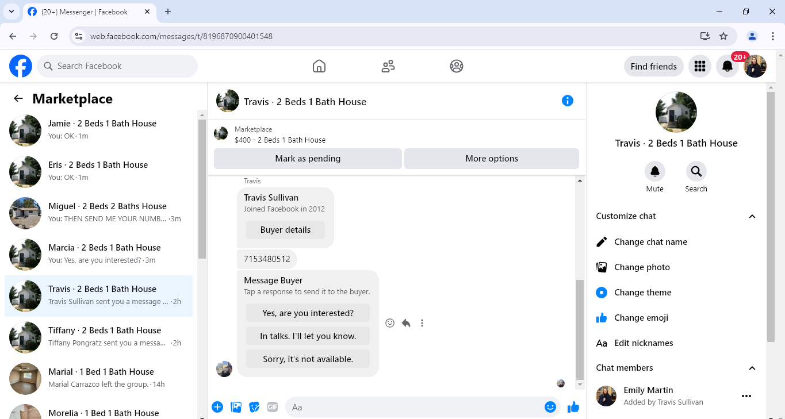Image resolution: width=785 pixels, height=419 pixels.
Task: Open Tiffany 2 Beds 1 Bath House chat
Action: click(x=99, y=337)
